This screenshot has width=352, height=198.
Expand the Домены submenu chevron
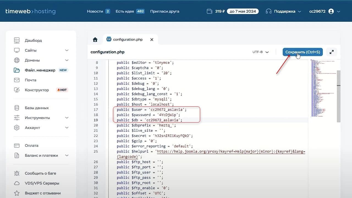pyautogui.click(x=67, y=60)
